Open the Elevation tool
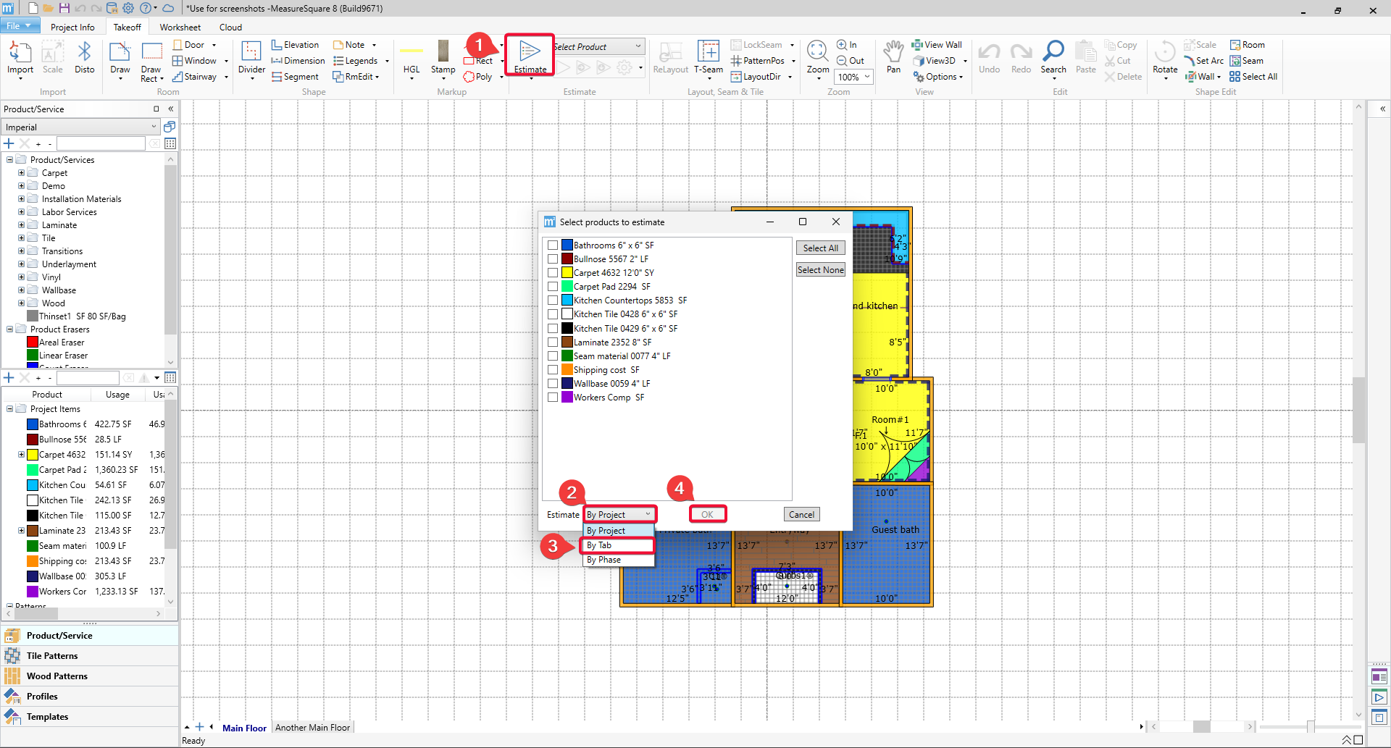The height and width of the screenshot is (748, 1391). click(x=295, y=45)
